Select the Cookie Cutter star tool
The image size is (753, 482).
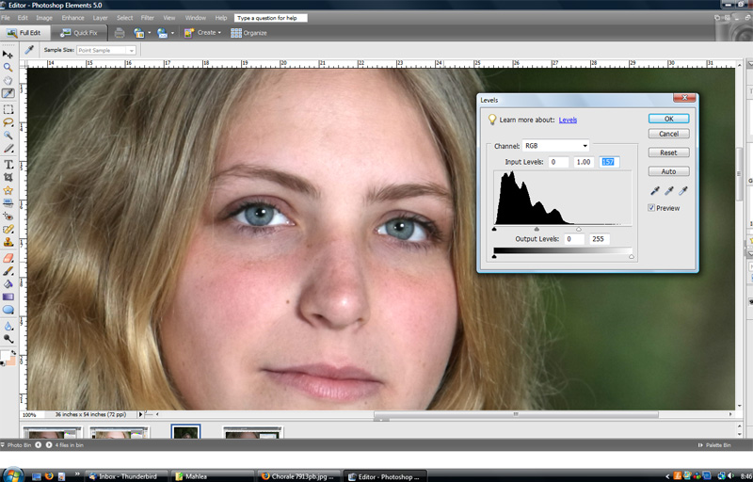coord(8,190)
